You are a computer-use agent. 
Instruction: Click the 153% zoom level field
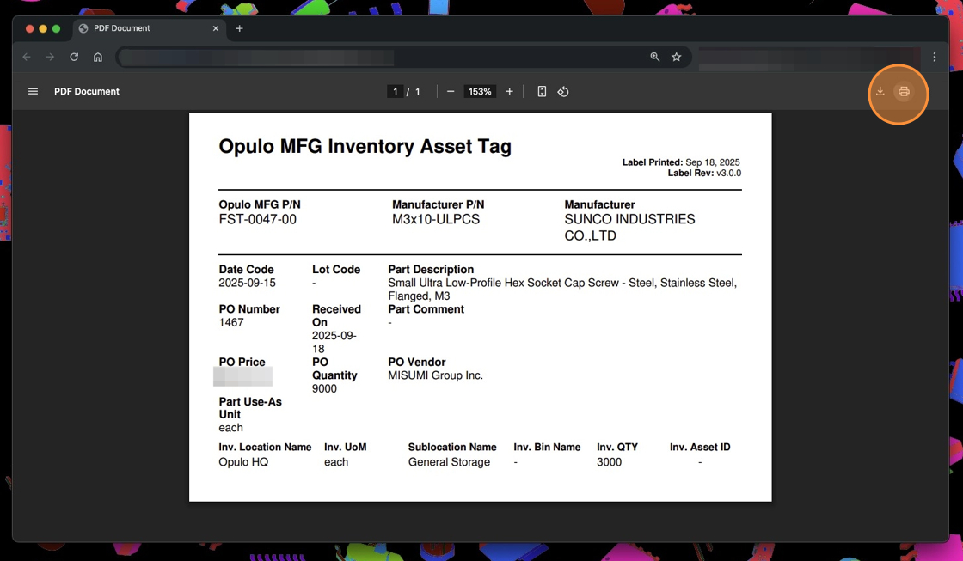pyautogui.click(x=480, y=92)
